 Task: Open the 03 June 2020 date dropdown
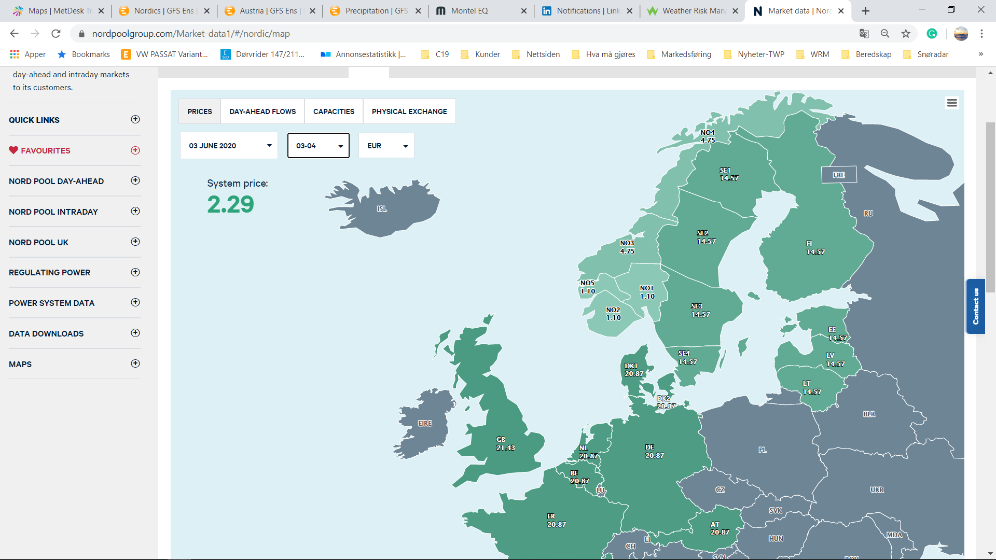[x=229, y=146]
